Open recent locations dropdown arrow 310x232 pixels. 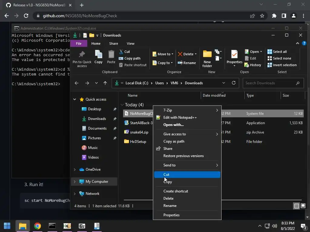(x=96, y=83)
